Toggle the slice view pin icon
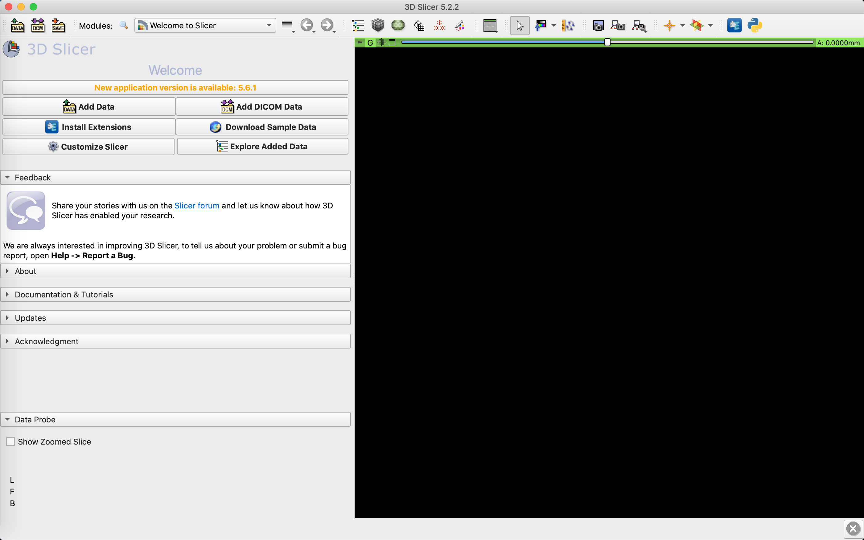864x540 pixels. [x=360, y=42]
